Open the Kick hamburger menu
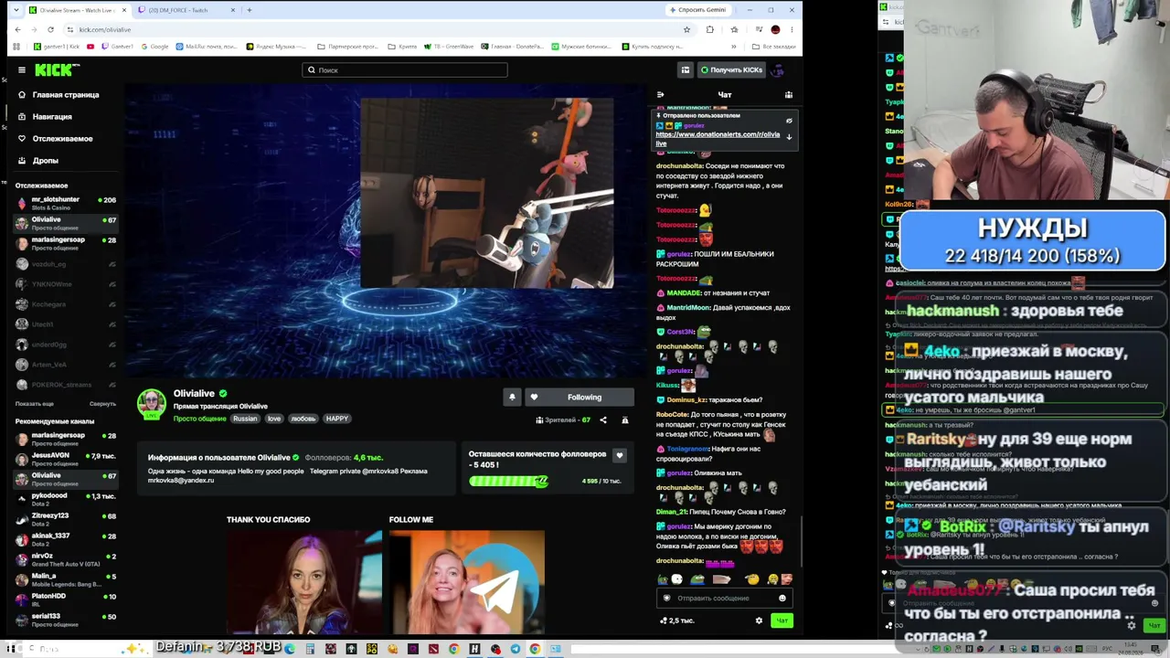Screen dimensions: 1170x658 22,69
